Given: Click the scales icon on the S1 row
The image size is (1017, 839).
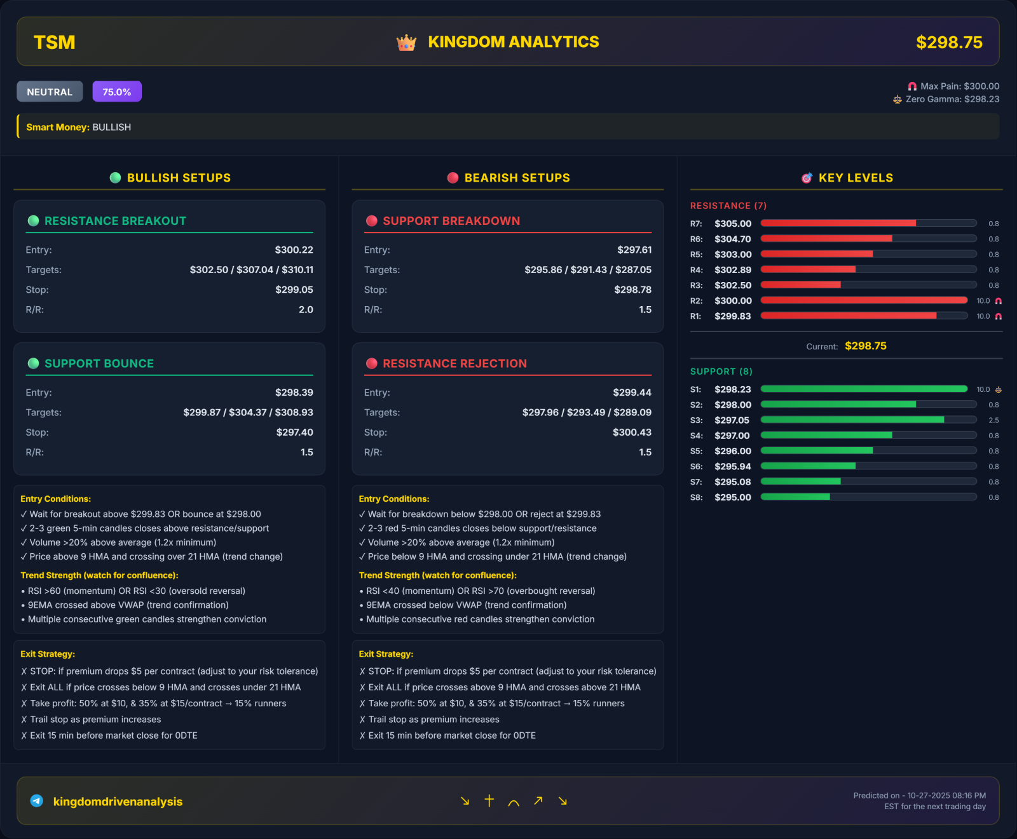Looking at the screenshot, I should coord(998,389).
